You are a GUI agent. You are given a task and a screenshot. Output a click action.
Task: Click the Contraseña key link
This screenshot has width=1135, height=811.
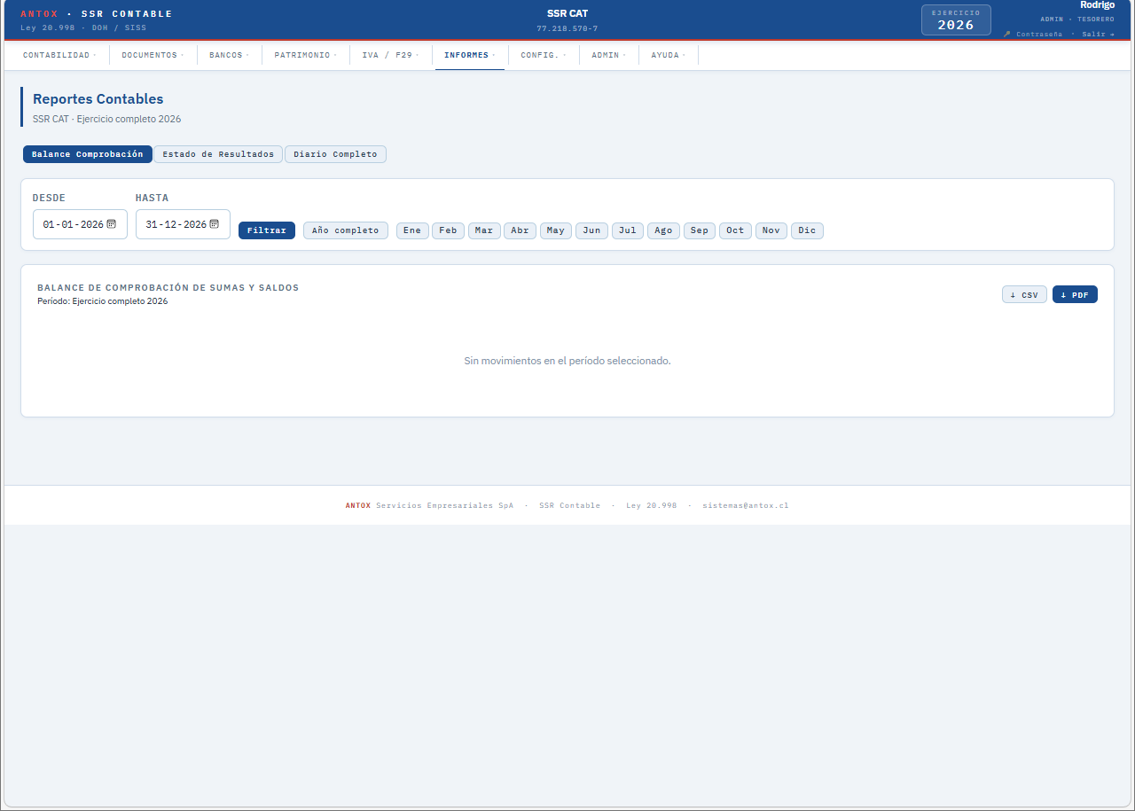click(1033, 34)
